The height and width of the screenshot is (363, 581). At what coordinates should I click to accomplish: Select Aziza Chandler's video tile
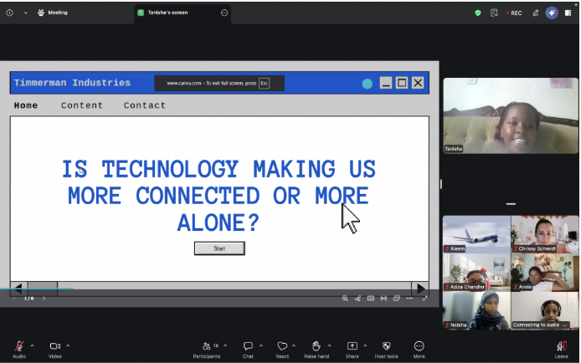point(476,273)
